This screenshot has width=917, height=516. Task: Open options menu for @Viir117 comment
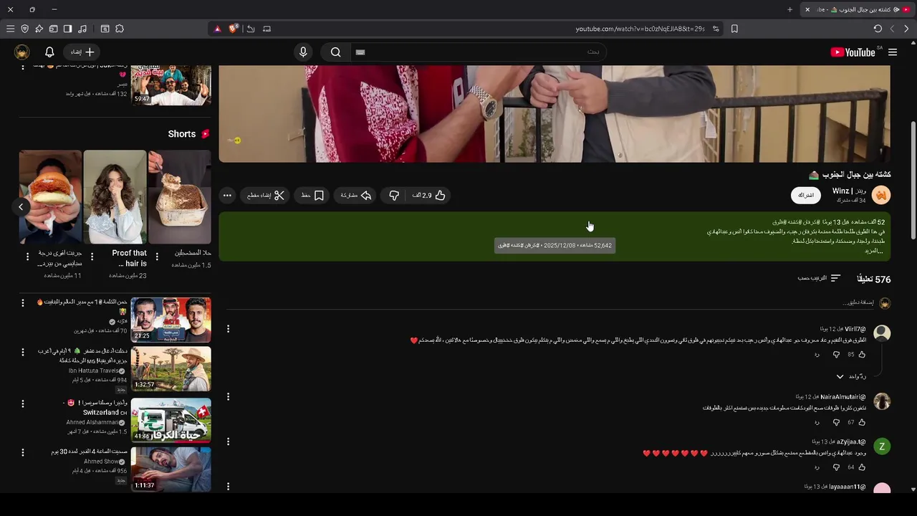(228, 329)
